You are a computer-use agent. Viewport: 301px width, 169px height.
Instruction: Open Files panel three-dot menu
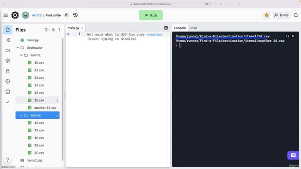click(60, 30)
